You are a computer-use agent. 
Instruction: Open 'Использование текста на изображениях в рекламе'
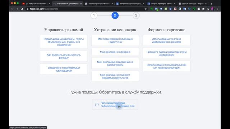166,40
